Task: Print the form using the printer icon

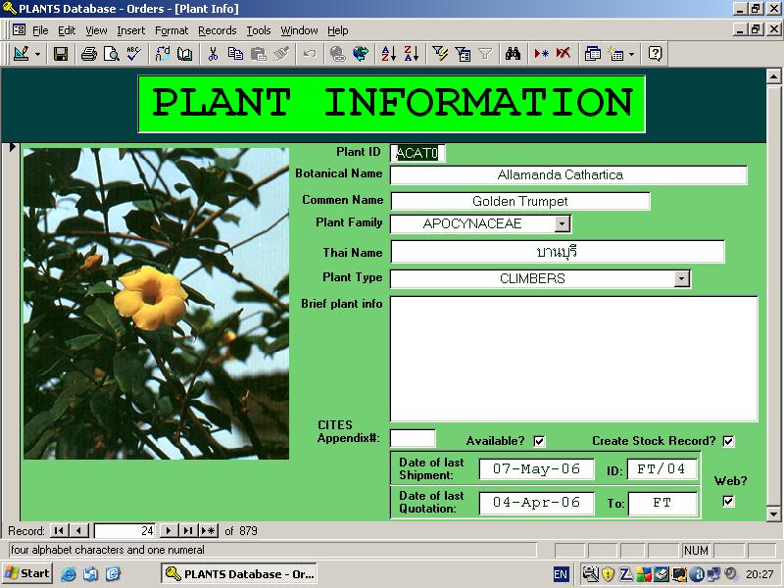Action: point(89,54)
